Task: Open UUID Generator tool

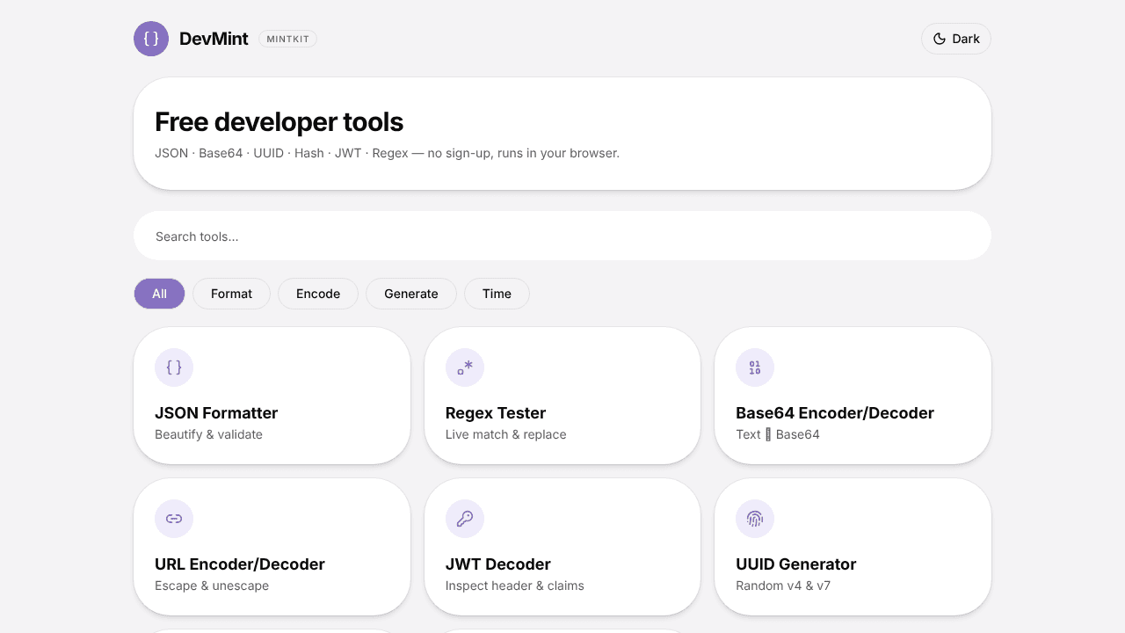Action: [853, 547]
